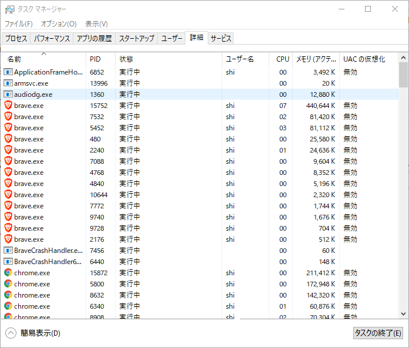Click Chrome icon for PID 15872
409x348 pixels.
8,273
